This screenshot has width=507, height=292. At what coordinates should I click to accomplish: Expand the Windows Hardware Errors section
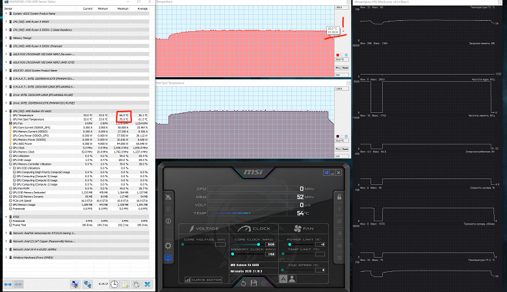[x=6, y=258]
